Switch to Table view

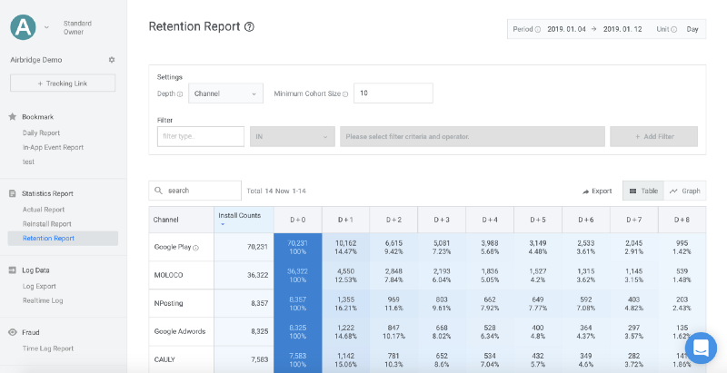point(643,191)
